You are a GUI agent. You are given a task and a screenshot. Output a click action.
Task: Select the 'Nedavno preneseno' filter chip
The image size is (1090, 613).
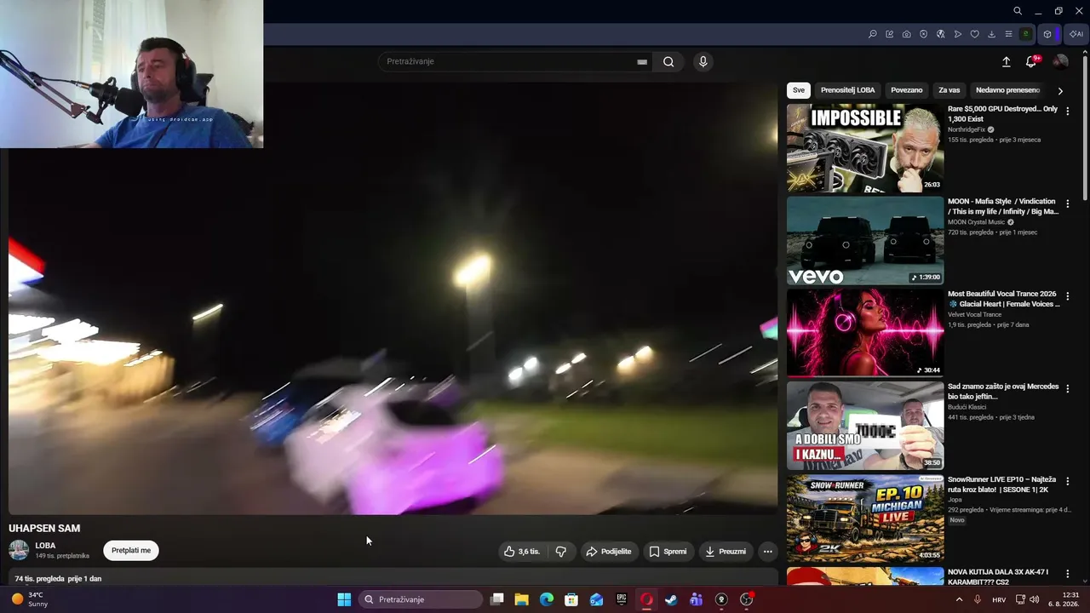coord(1007,90)
